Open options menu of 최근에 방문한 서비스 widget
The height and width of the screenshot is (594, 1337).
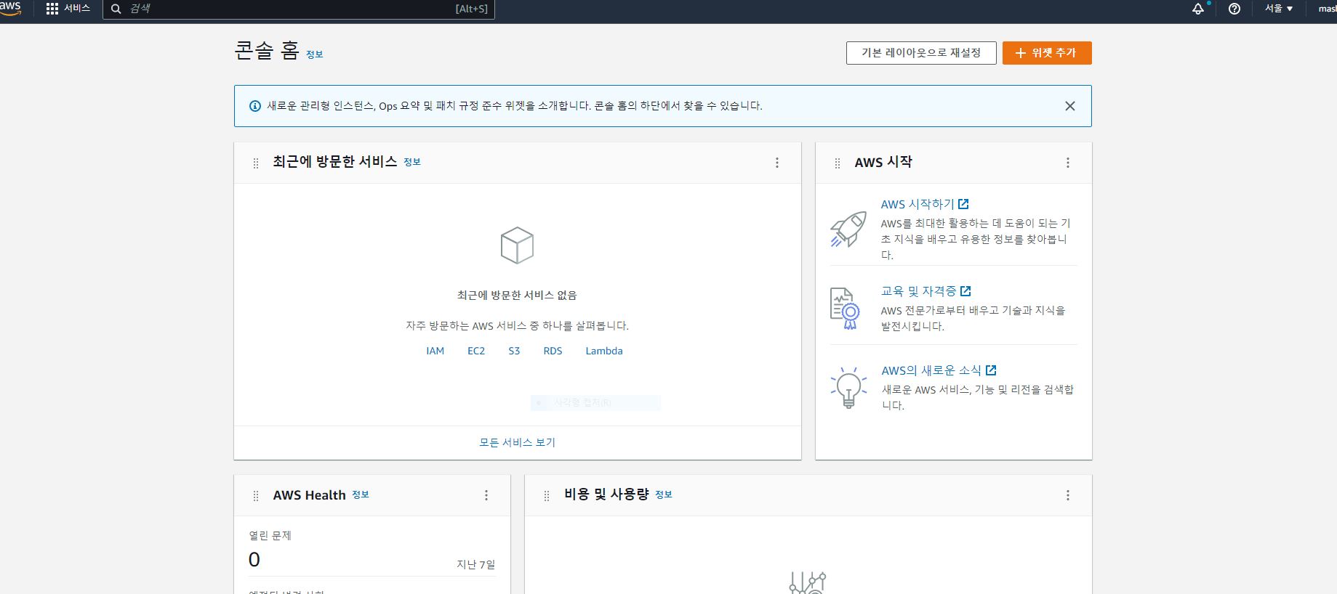[777, 163]
